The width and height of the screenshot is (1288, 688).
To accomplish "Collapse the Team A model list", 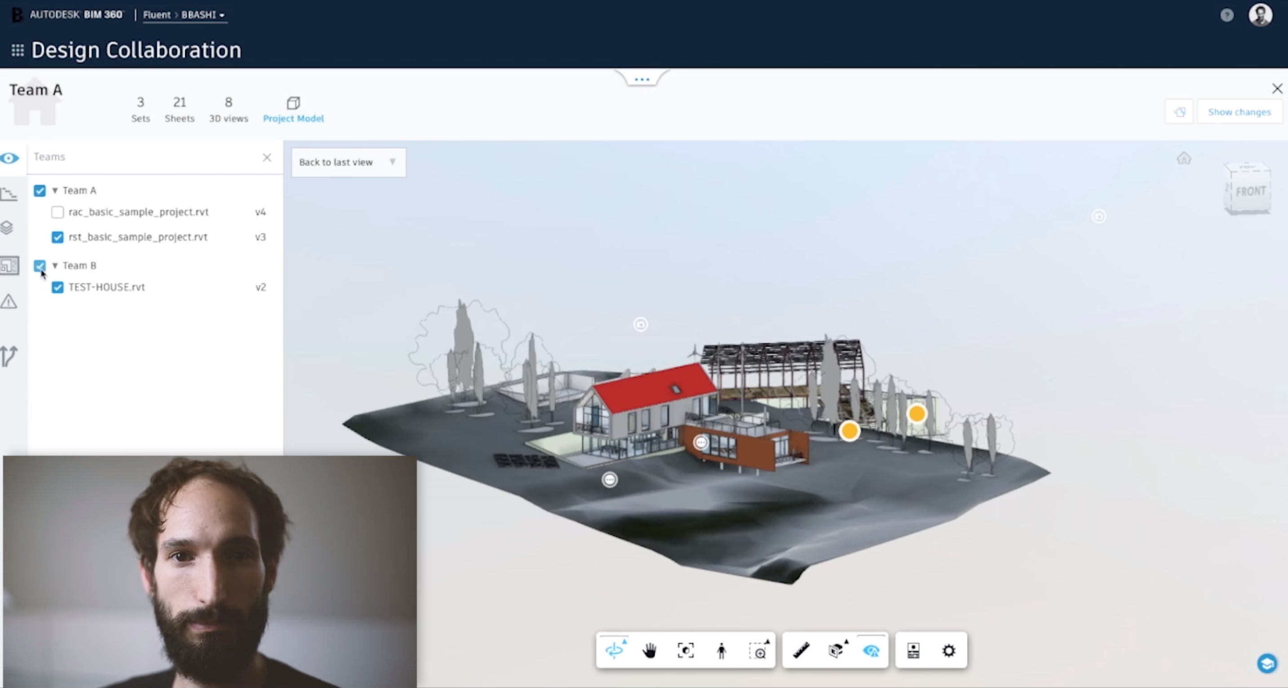I will (x=56, y=190).
